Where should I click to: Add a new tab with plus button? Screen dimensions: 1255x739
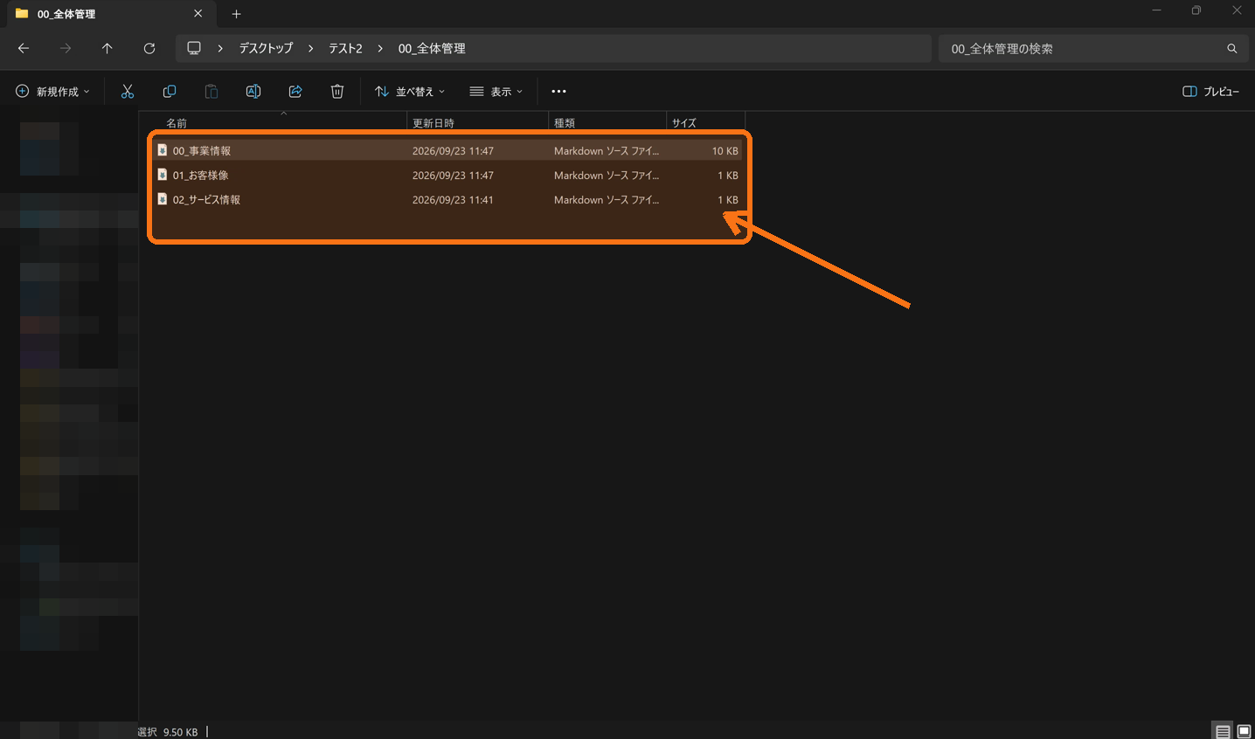236,14
